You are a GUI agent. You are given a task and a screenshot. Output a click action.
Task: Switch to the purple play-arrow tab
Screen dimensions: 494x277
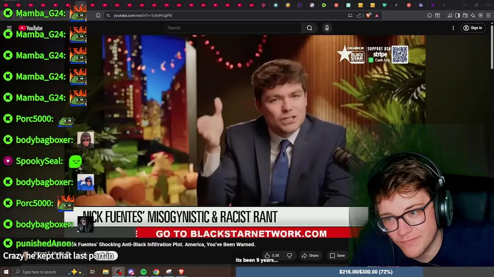433,5
